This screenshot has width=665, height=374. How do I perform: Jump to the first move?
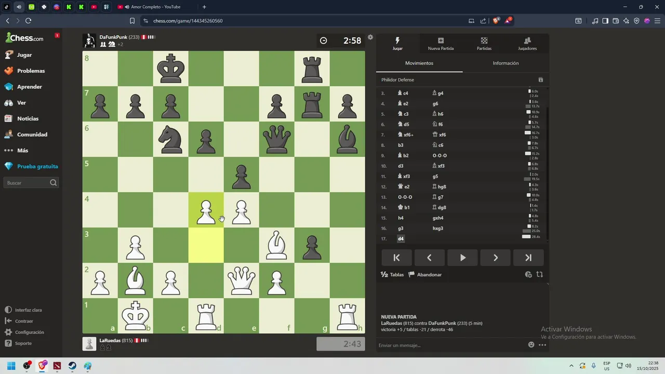(x=396, y=258)
